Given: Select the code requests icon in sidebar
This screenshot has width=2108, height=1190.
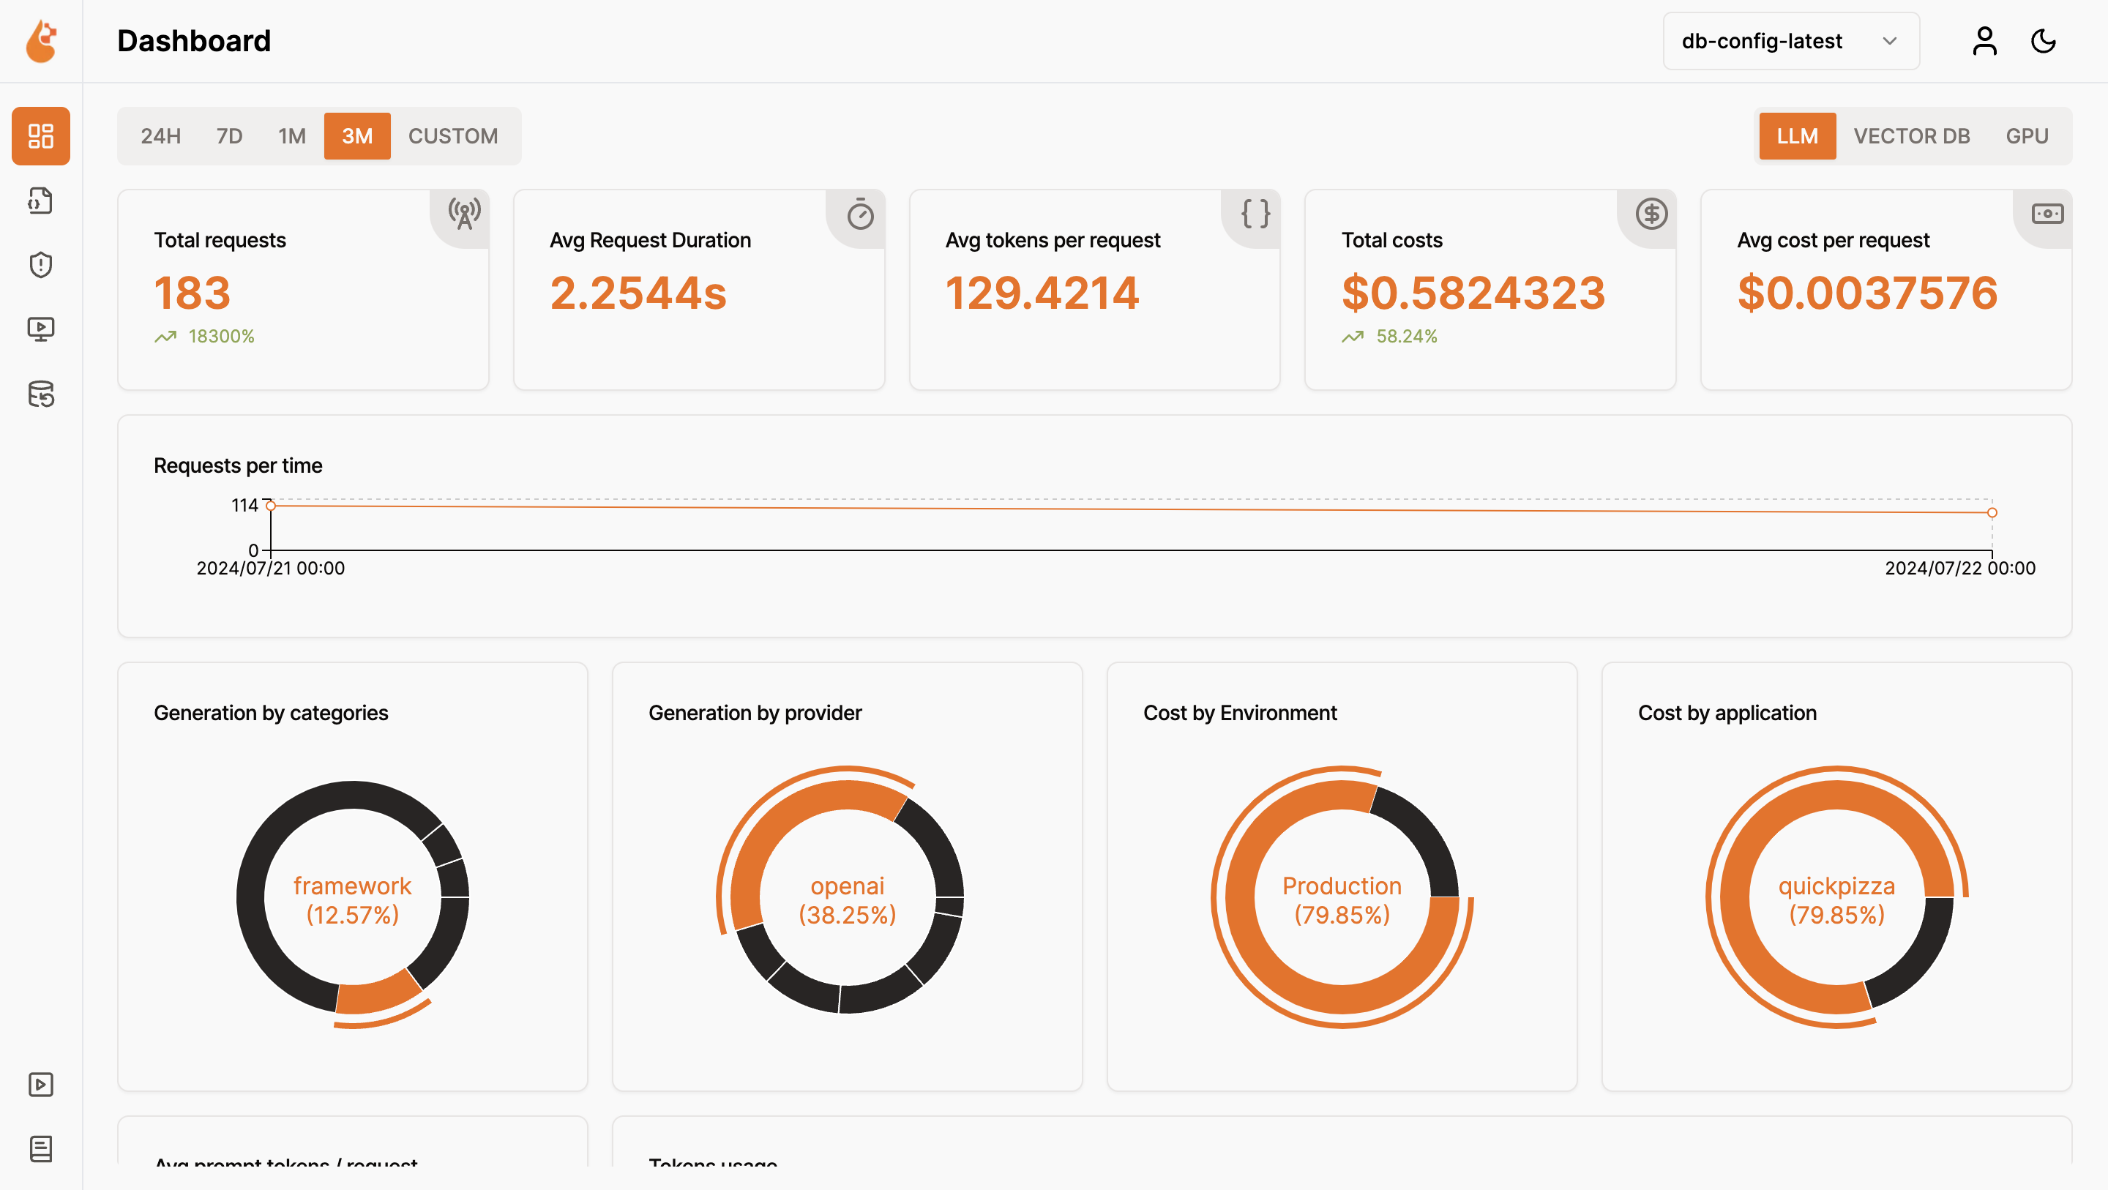Looking at the screenshot, I should 40,201.
